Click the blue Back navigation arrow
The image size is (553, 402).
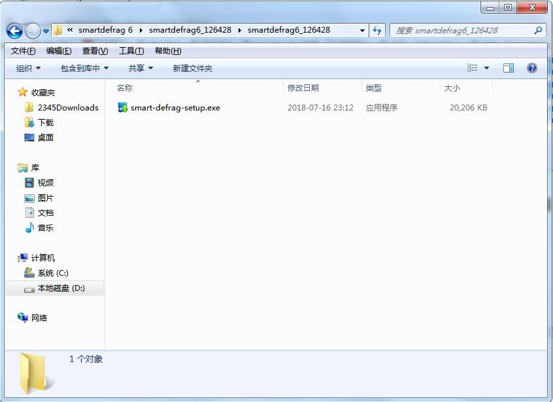tap(14, 31)
